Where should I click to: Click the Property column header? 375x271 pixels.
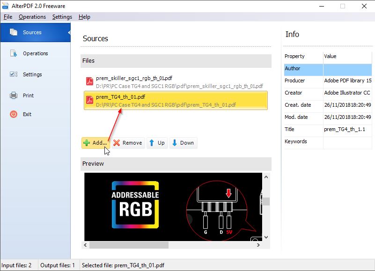pyautogui.click(x=303, y=56)
